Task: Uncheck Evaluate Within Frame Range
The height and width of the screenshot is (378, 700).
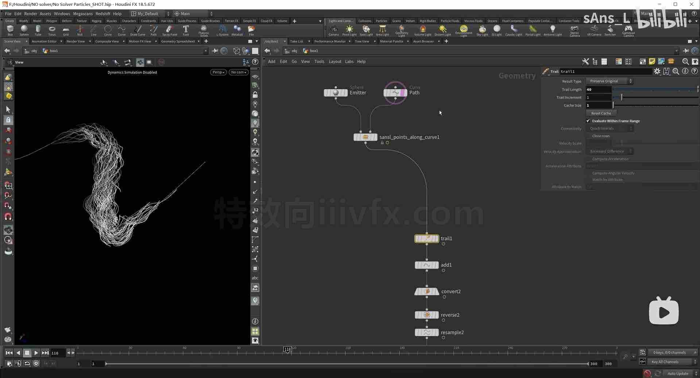Action: (x=588, y=121)
